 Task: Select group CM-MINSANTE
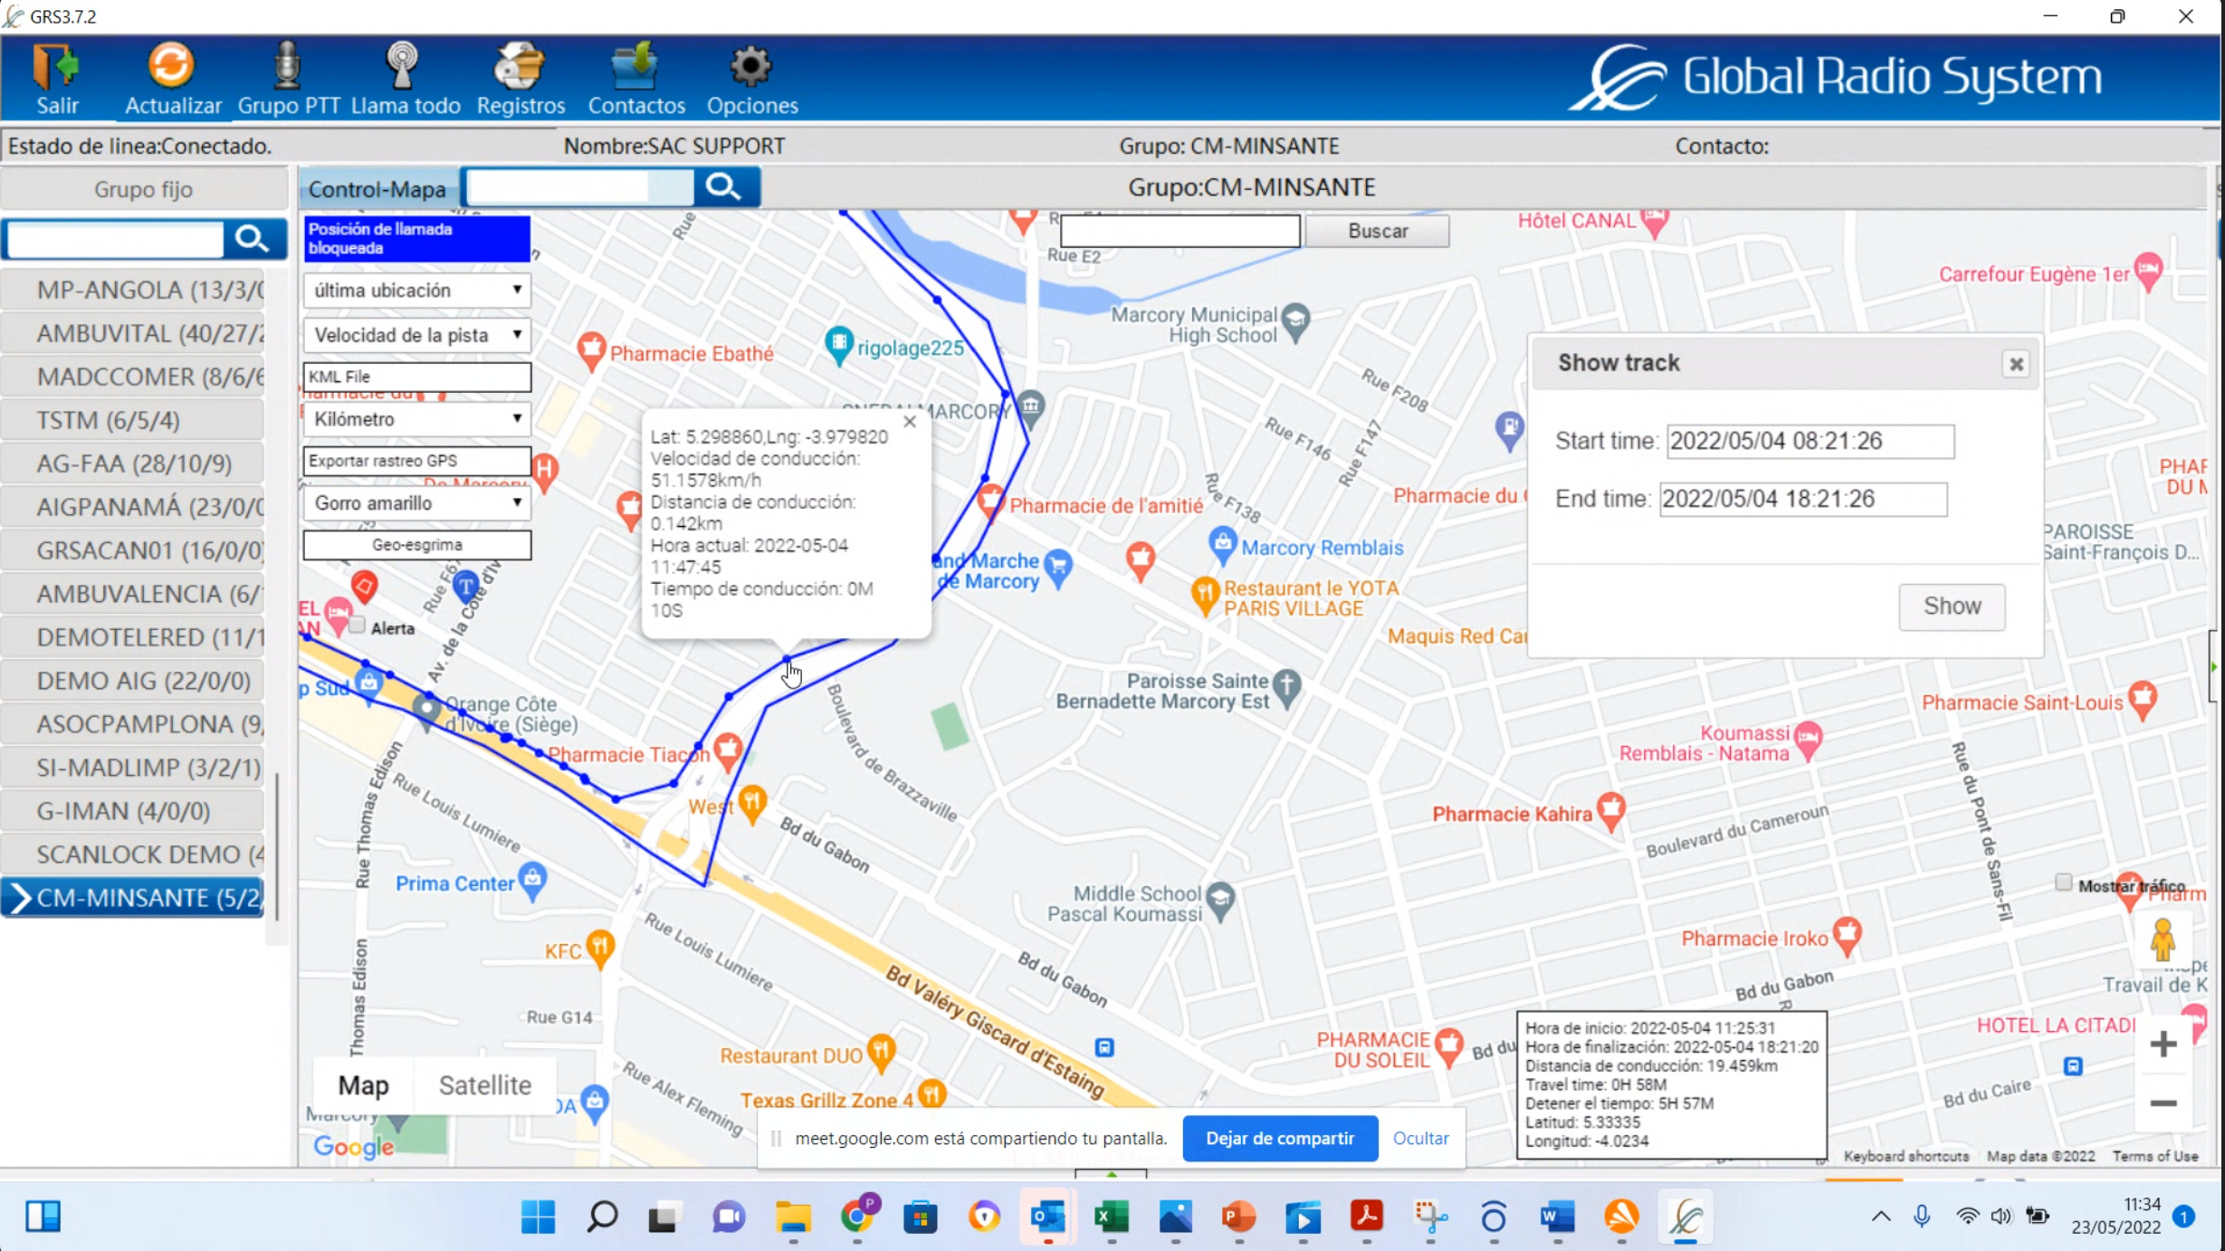[x=133, y=898]
